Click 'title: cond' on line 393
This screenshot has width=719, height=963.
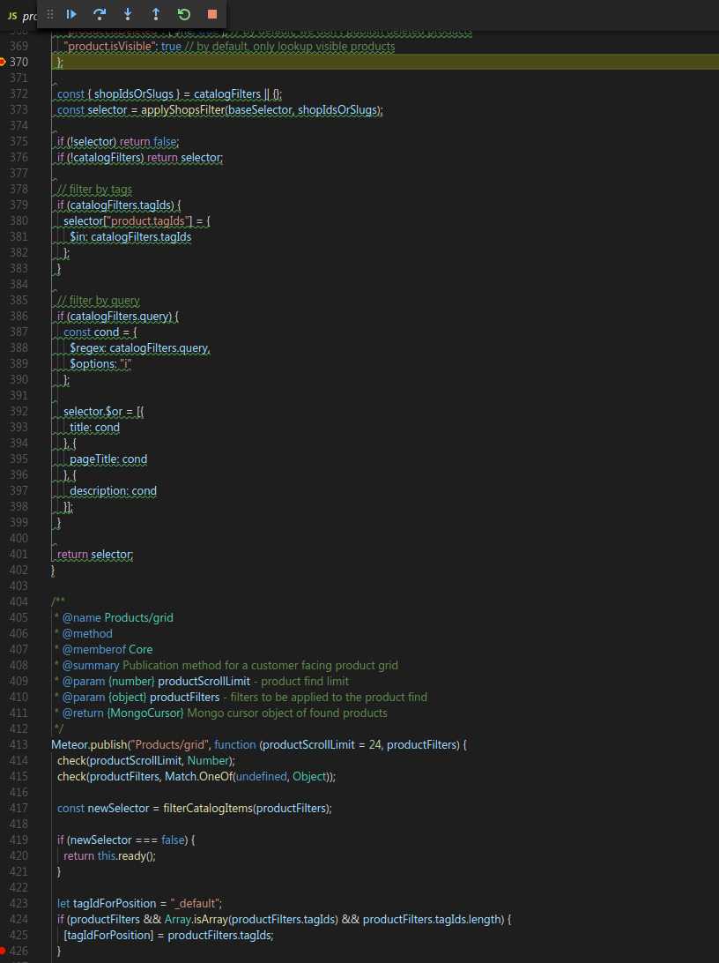pyautogui.click(x=94, y=428)
